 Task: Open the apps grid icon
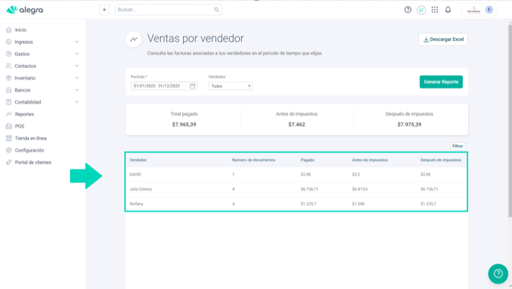tap(435, 10)
